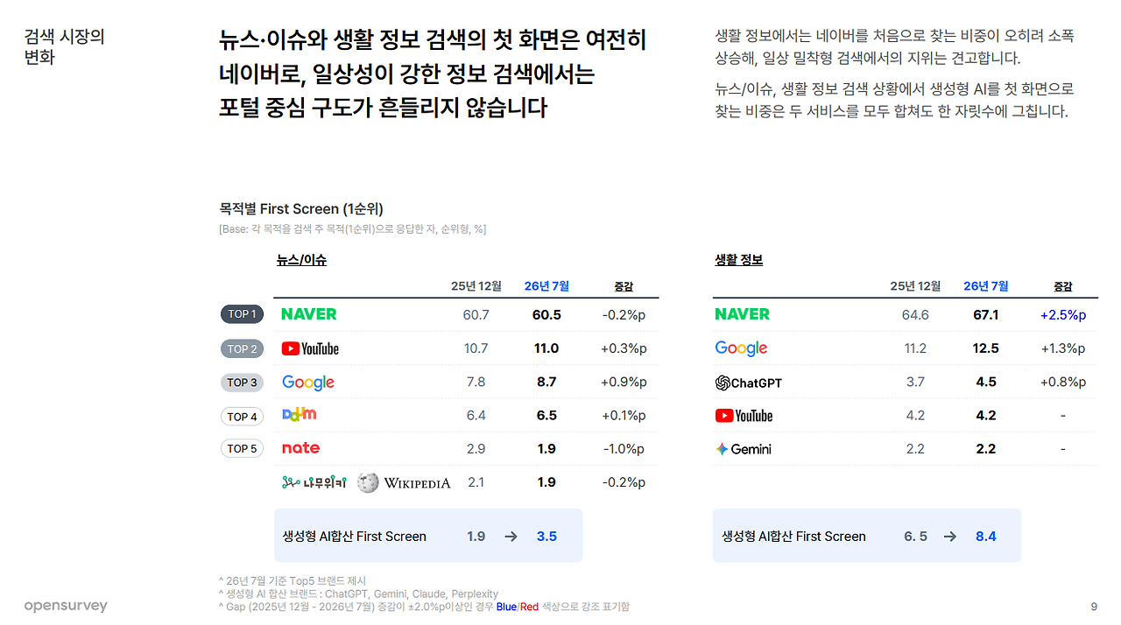Select the Daum logo in the TOP 4 row
This screenshot has width=1121, height=625.
click(x=300, y=415)
